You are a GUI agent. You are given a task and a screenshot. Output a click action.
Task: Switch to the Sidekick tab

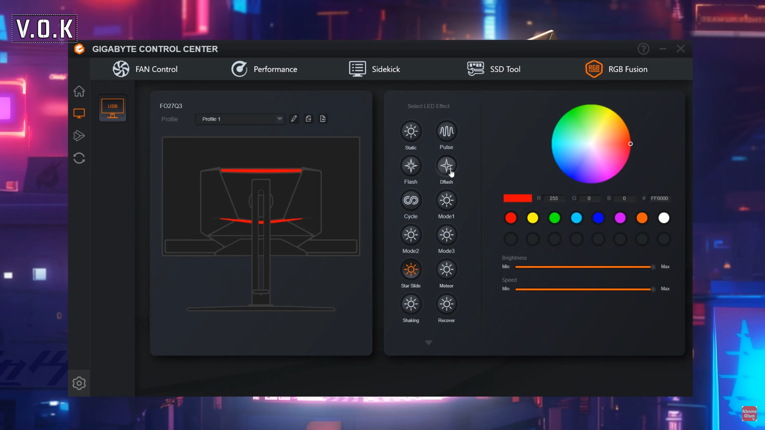coord(374,69)
